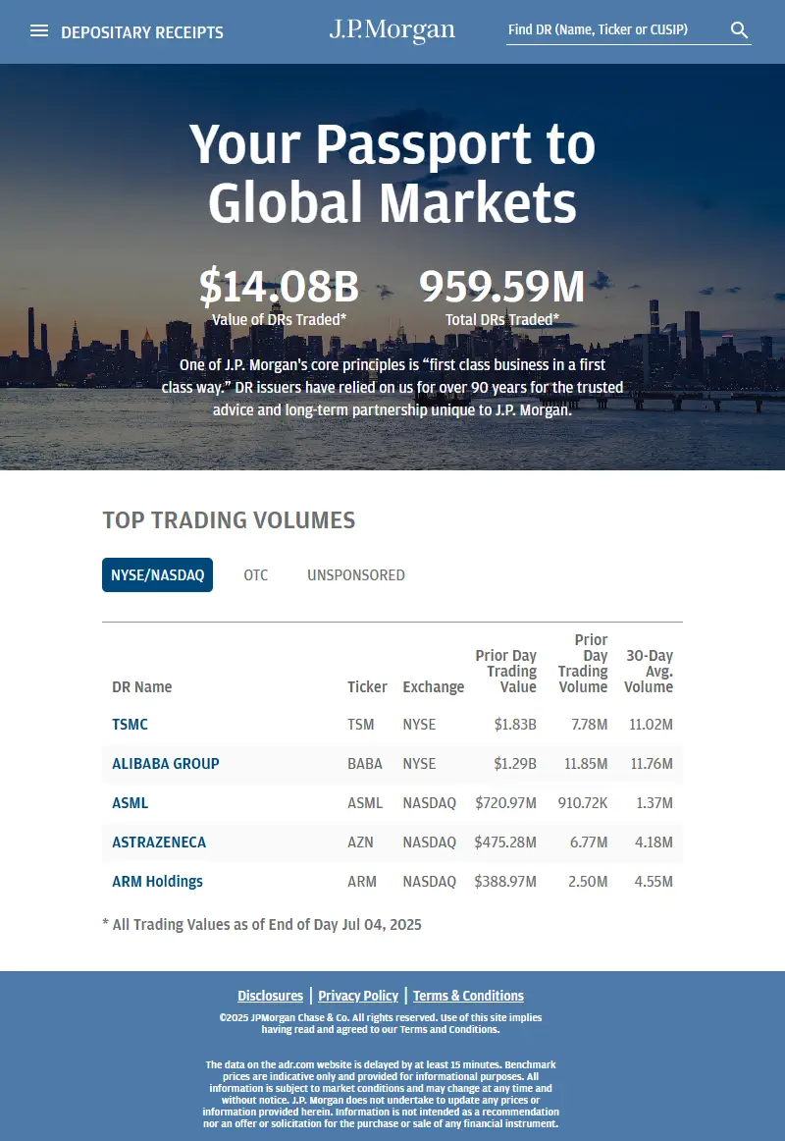Switch to the OTC tab

tap(256, 574)
